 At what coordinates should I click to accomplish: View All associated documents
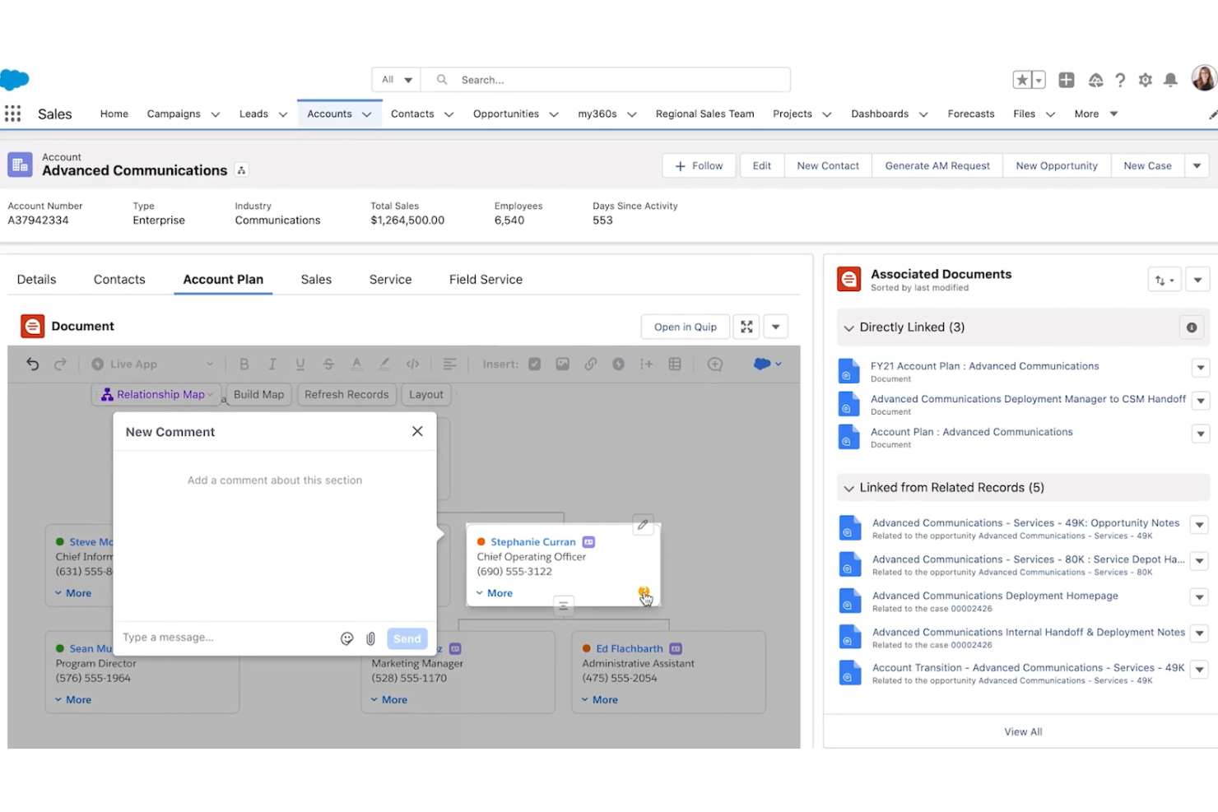point(1023,731)
